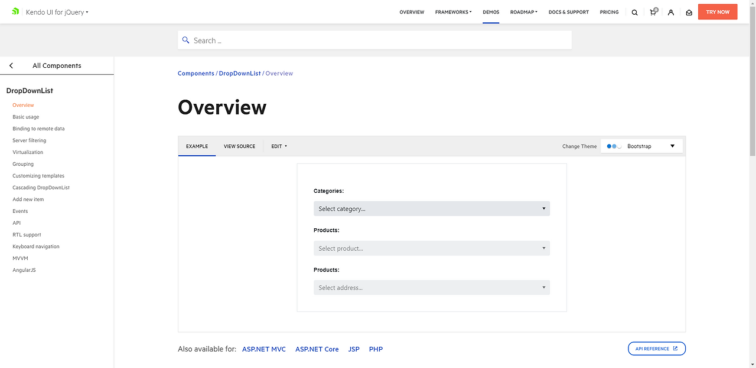Viewport: 756px width, 368px height.
Task: Open search using the magnifier icon in the navbar
Action: click(634, 12)
